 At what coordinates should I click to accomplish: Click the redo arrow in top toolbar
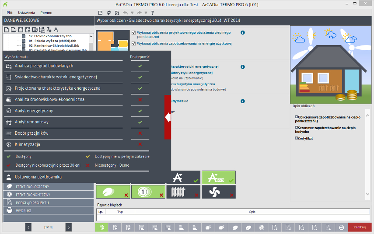139,13
